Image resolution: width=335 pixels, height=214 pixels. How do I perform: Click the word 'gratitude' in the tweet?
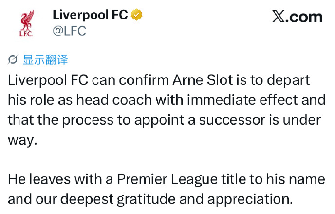coord(146,199)
